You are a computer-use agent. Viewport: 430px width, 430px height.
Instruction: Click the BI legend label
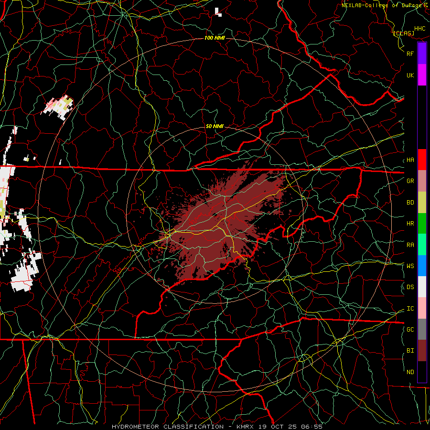point(410,351)
